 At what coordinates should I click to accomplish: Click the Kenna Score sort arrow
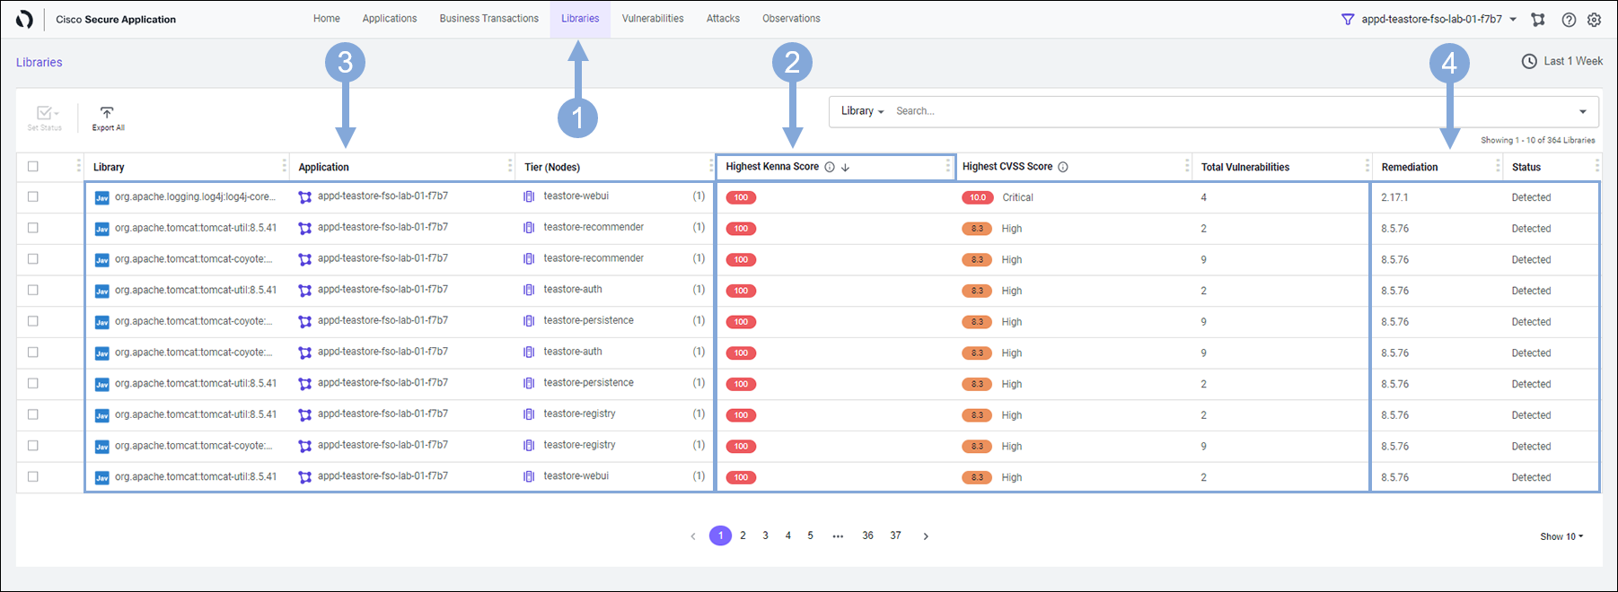coord(845,167)
